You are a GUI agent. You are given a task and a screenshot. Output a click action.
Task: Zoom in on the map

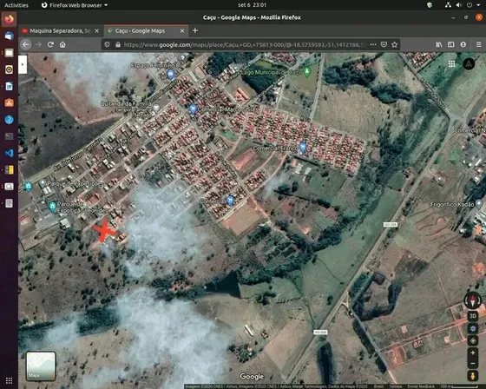point(473,353)
